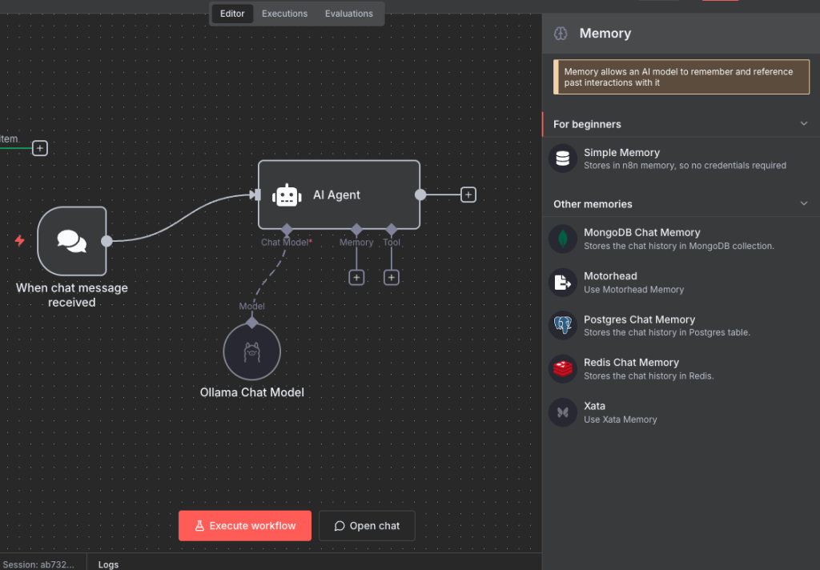Click the chat bubbles trigger node icon
The image size is (820, 570).
72,241
